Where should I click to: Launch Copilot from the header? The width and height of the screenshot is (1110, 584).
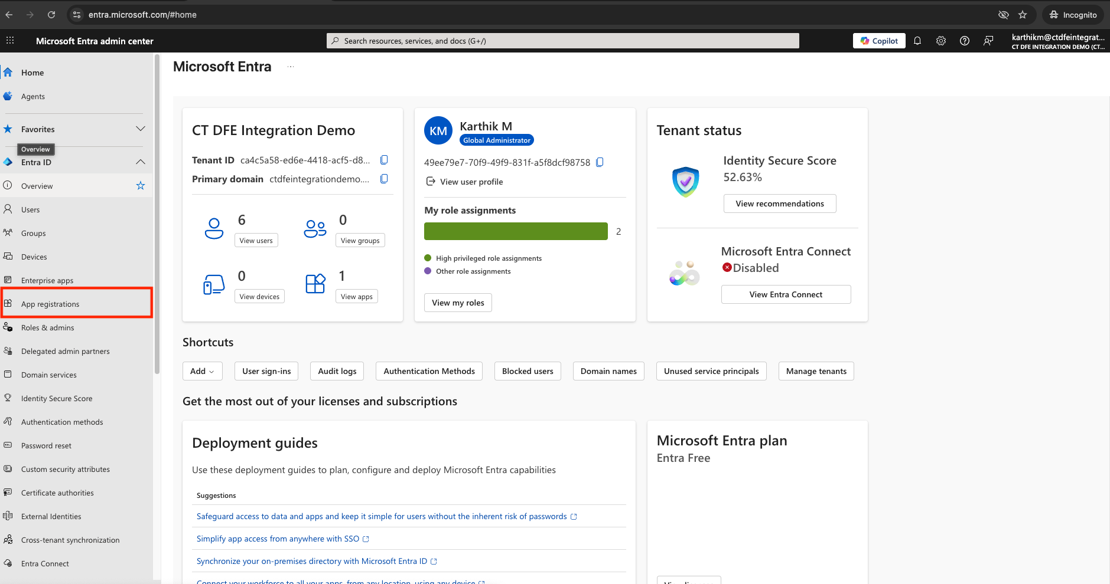click(879, 41)
